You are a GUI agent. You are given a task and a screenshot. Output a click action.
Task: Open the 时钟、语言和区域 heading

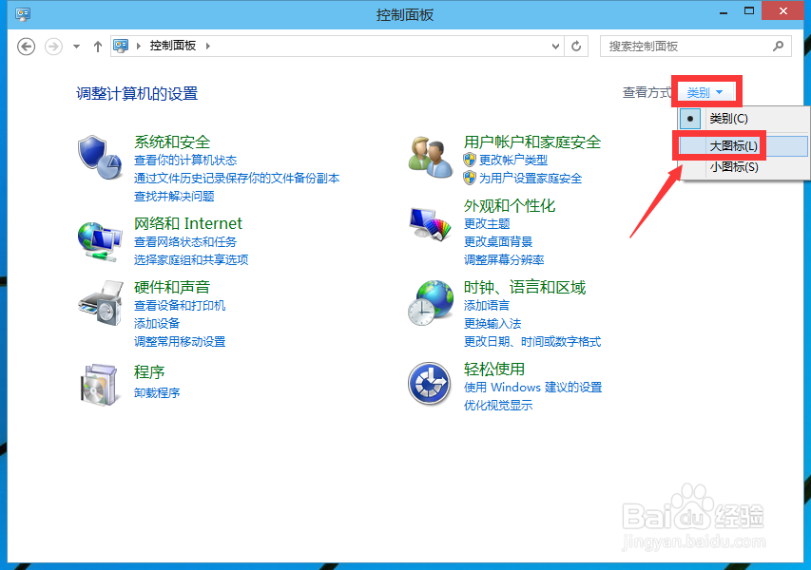pyautogui.click(x=525, y=287)
